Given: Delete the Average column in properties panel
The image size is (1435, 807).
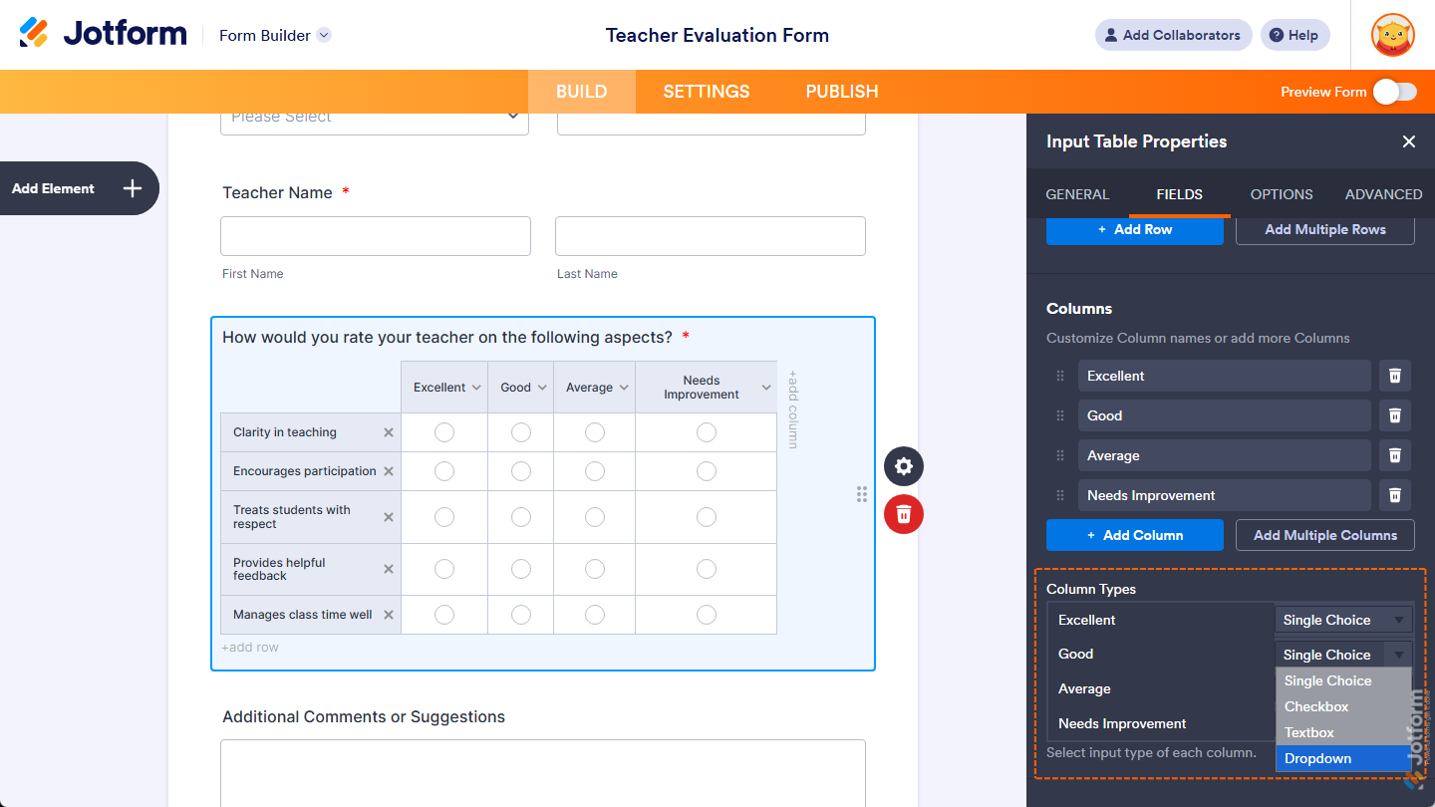Looking at the screenshot, I should 1395,455.
